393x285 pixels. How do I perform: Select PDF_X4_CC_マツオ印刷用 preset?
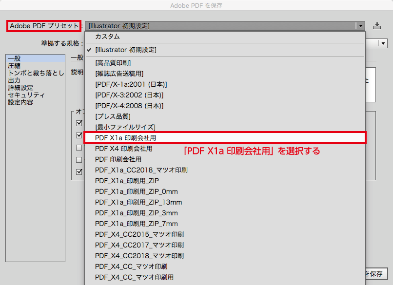point(225,278)
